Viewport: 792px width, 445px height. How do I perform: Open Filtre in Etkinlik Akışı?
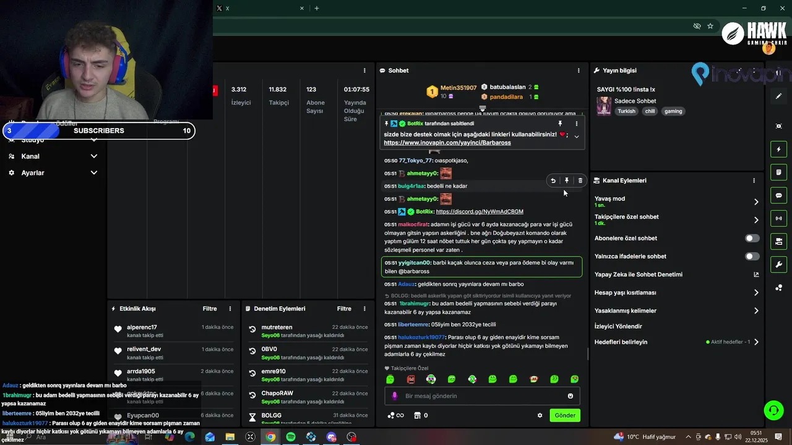[x=210, y=308]
